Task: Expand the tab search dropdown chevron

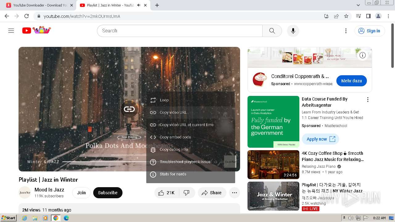Action: pyautogui.click(x=358, y=5)
